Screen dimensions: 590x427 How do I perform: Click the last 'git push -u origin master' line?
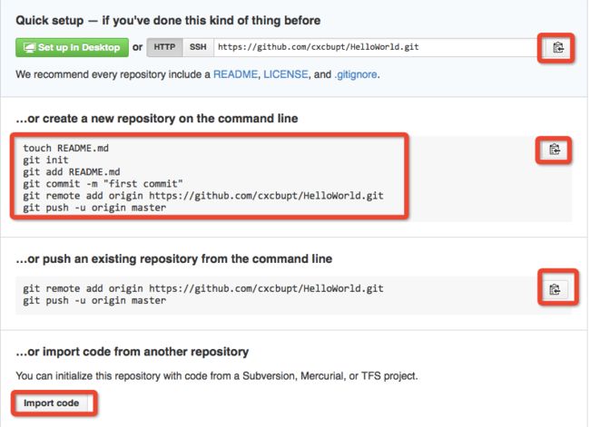(x=94, y=301)
